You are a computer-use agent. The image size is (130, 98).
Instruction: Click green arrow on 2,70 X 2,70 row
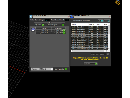pyautogui.click(x=64, y=33)
